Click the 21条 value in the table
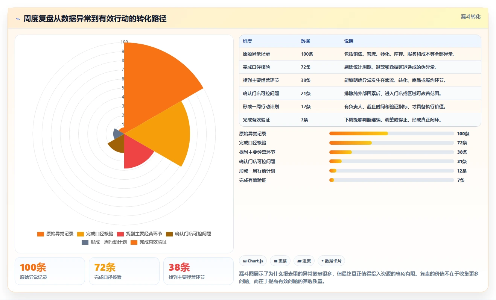This screenshot has width=496, height=300. tap(306, 94)
